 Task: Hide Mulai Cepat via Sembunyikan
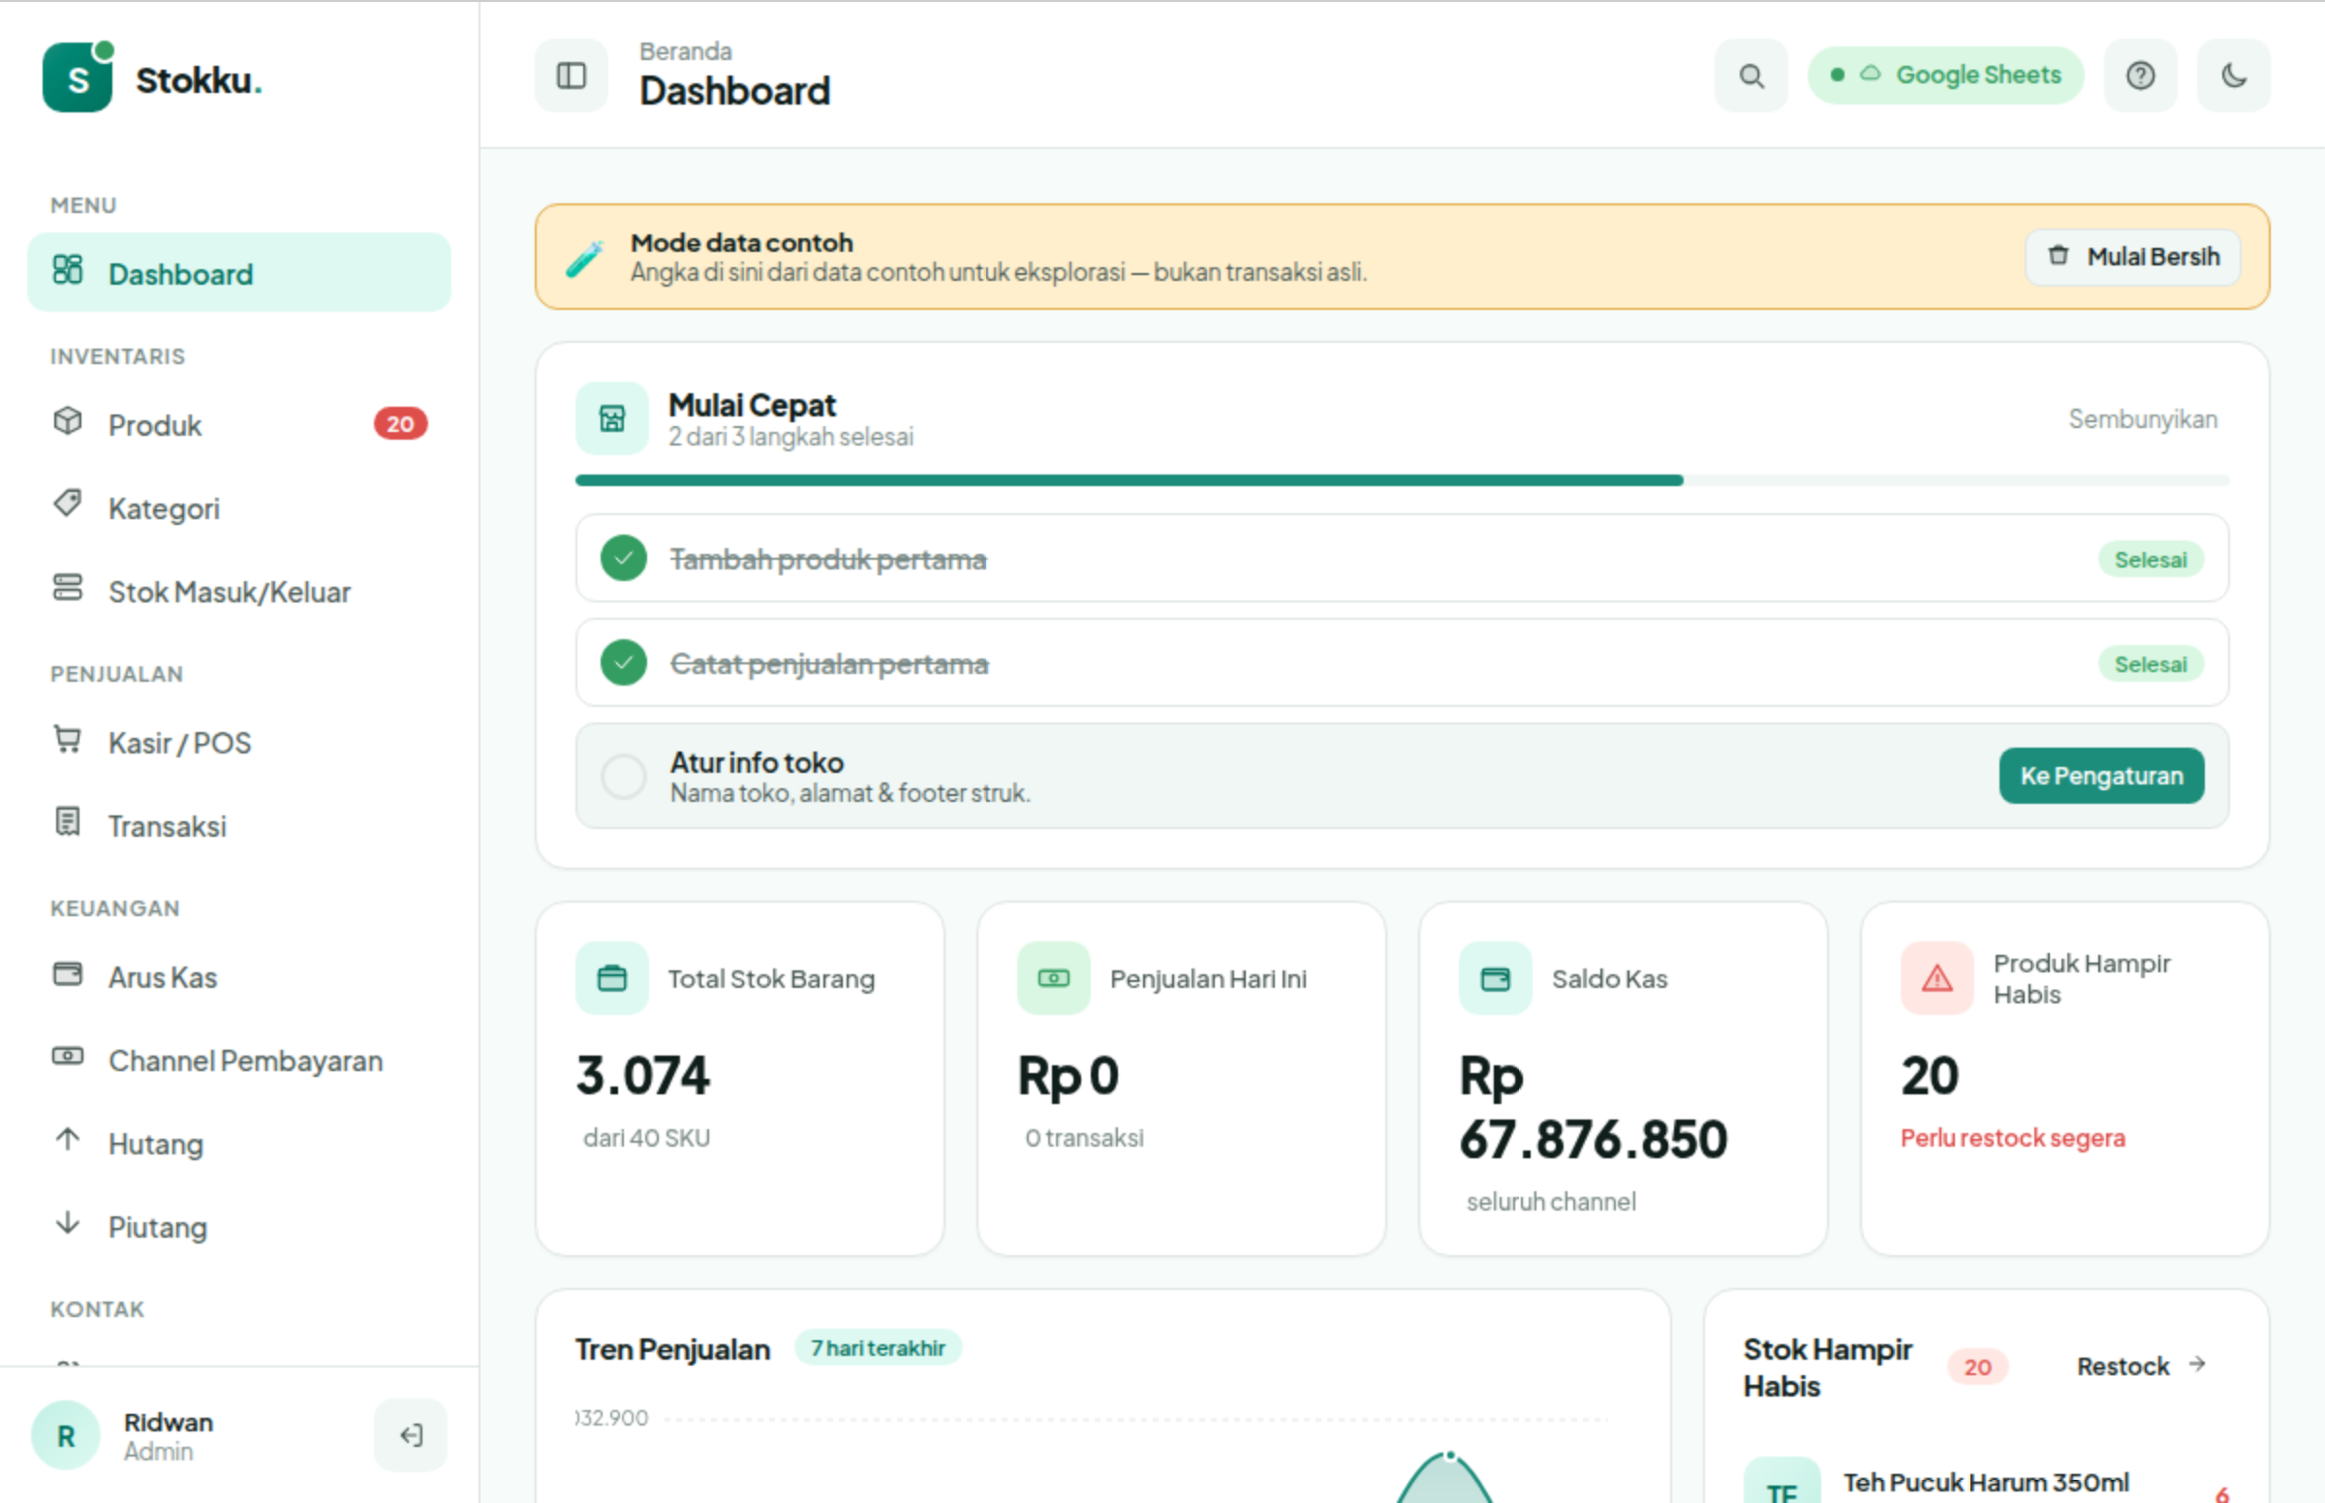tap(2143, 418)
